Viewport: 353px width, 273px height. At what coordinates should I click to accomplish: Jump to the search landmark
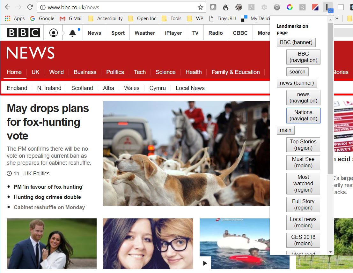point(298,72)
